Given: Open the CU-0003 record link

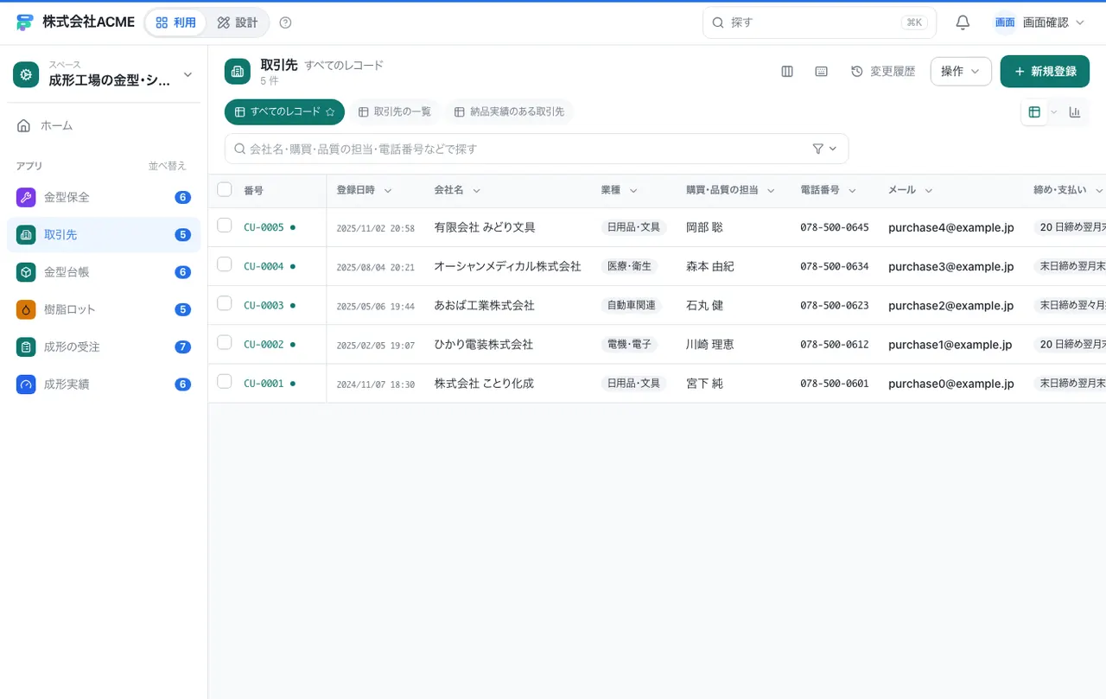Looking at the screenshot, I should [x=264, y=306].
